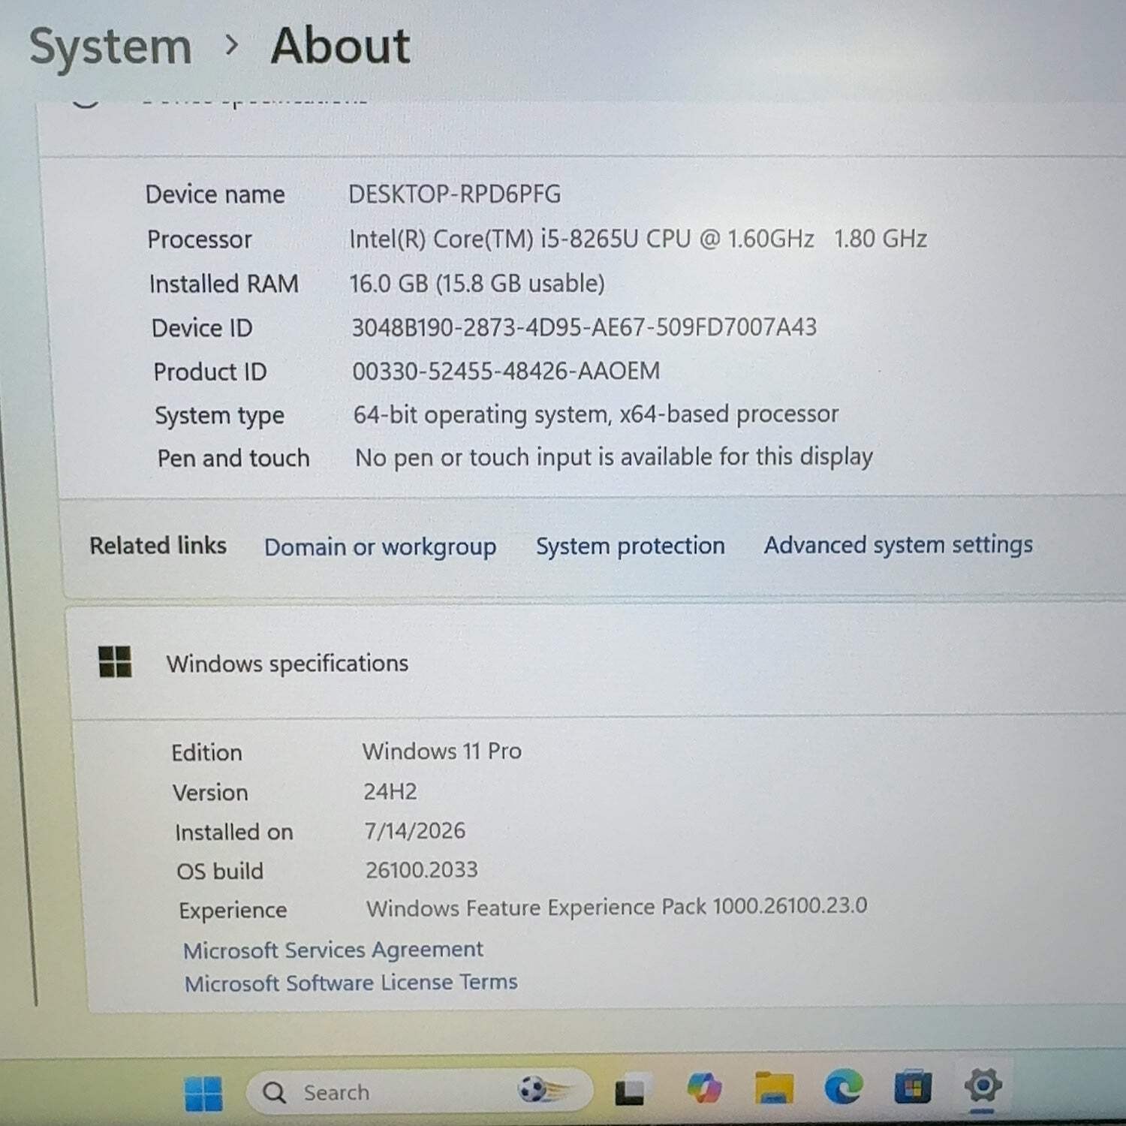Image resolution: width=1126 pixels, height=1126 pixels.
Task: Go back to System in breadcrumb
Action: pos(110,47)
